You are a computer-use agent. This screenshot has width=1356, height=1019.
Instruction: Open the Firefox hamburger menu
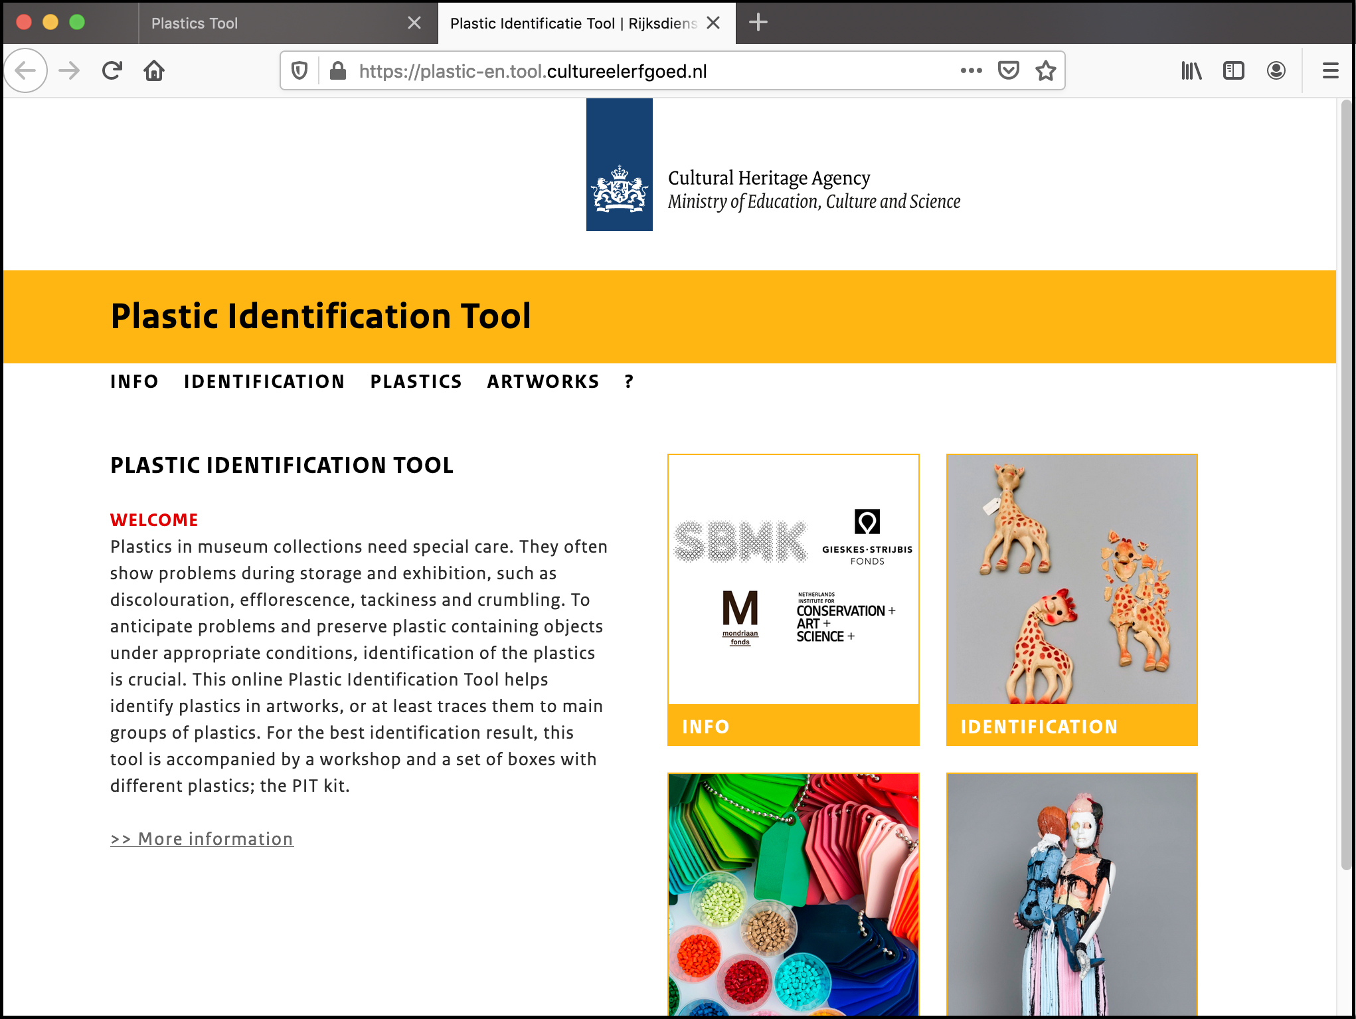pos(1330,70)
